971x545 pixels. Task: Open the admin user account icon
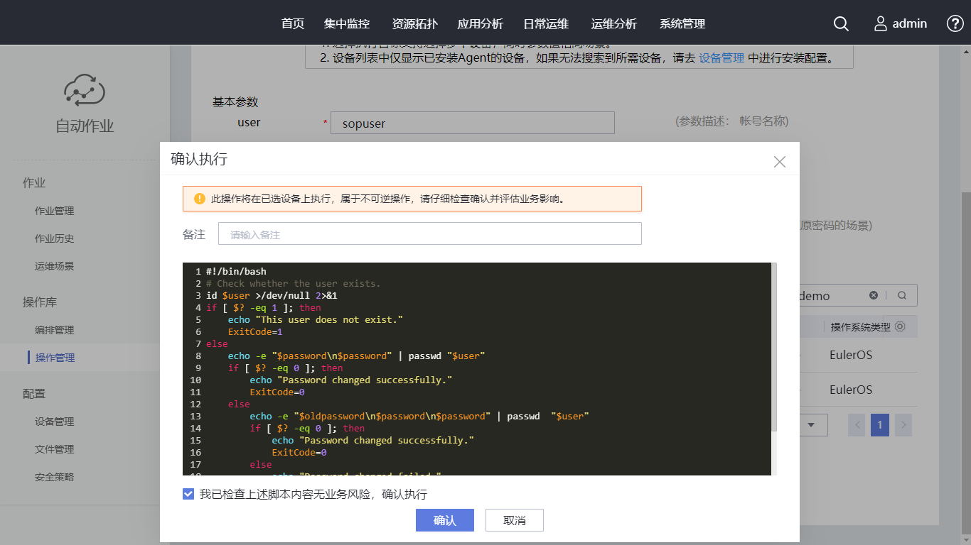tap(881, 23)
